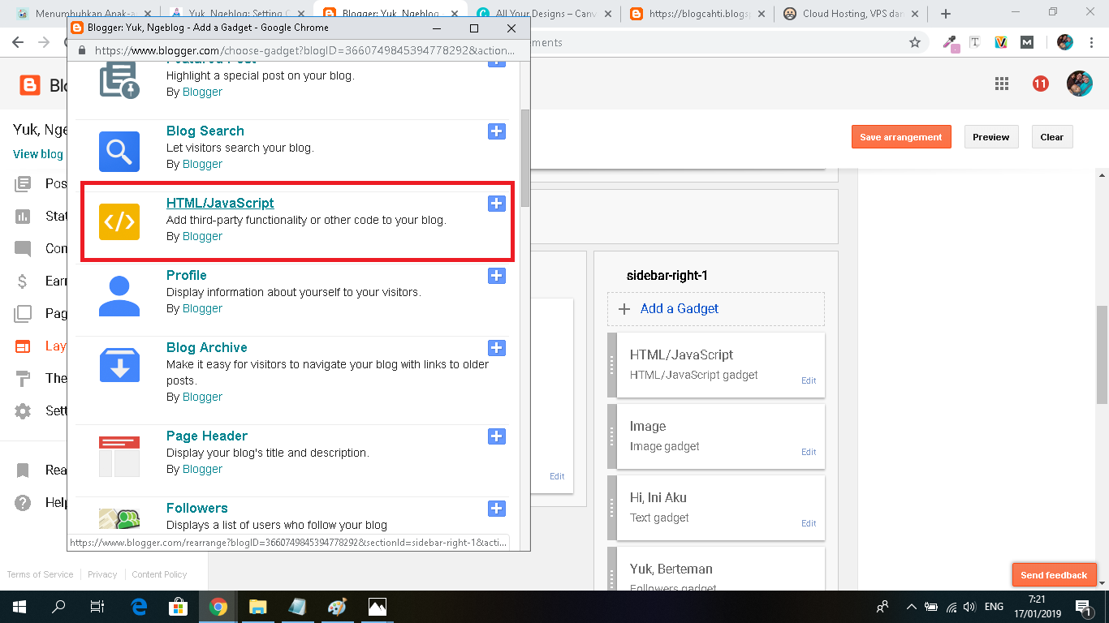This screenshot has height=623, width=1109.
Task: Add the Followers gadget with plus button
Action: tap(497, 509)
